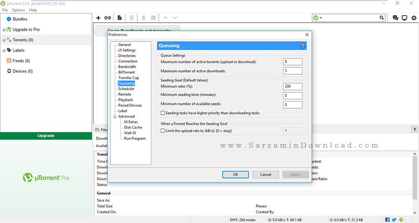Click the maximum active downloads field
The image size is (419, 223).
pos(293,71)
